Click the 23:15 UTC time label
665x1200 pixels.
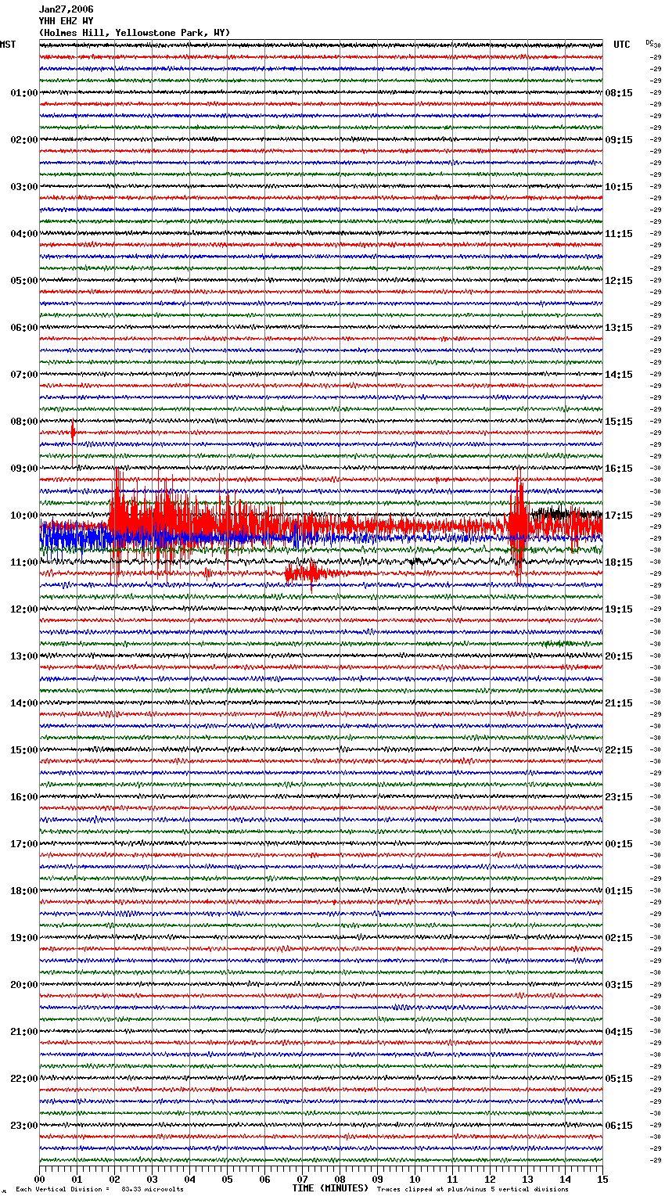click(619, 797)
